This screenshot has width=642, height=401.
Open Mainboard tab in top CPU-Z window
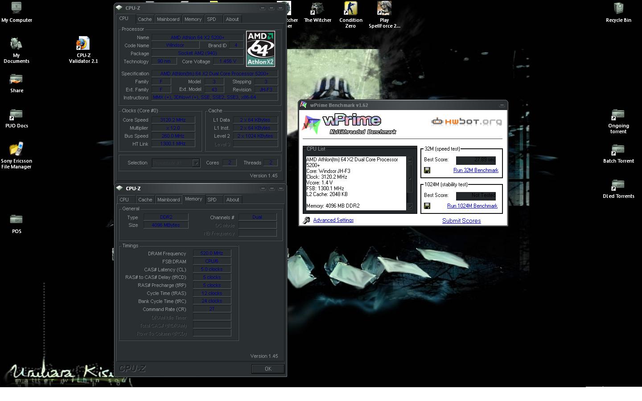(x=168, y=19)
